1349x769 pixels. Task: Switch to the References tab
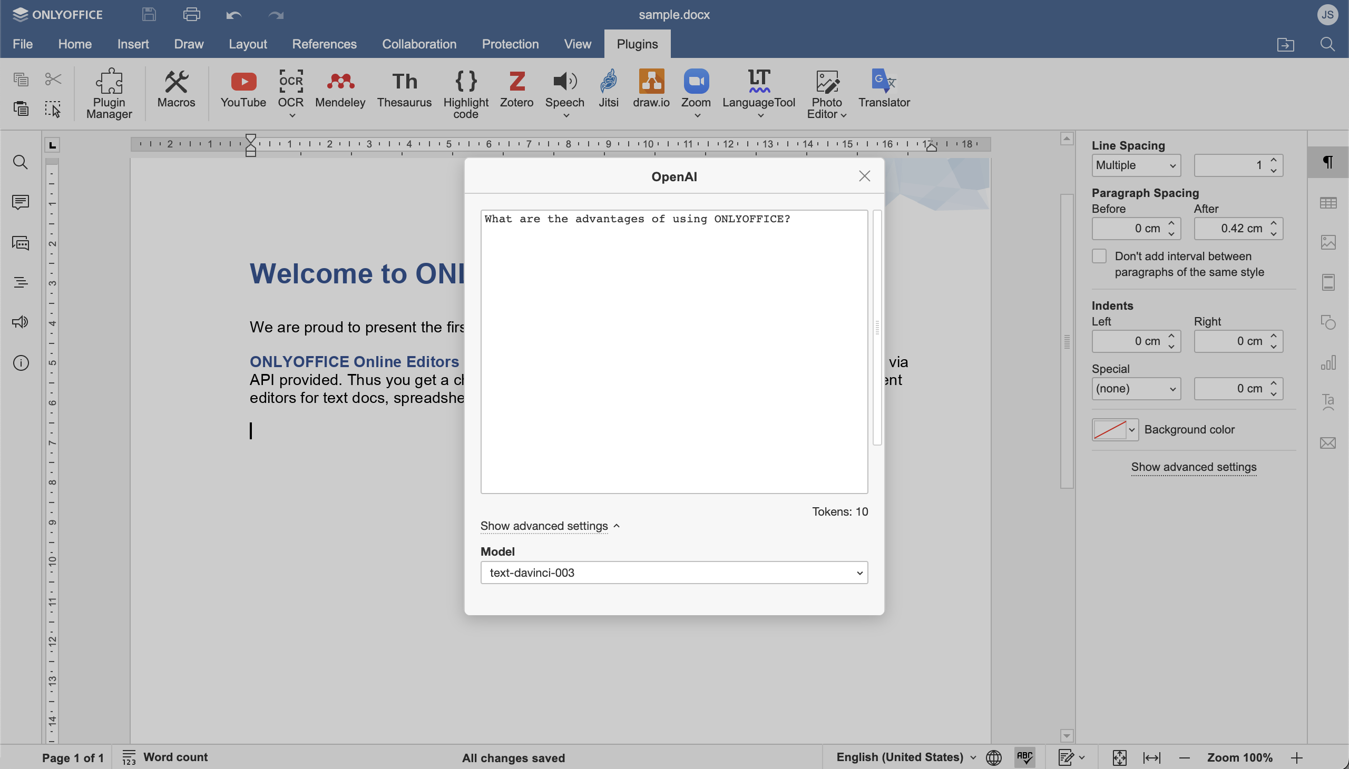[x=324, y=44]
